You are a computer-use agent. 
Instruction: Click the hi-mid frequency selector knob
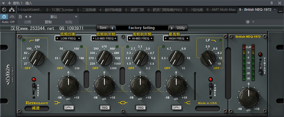[x=140, y=58]
